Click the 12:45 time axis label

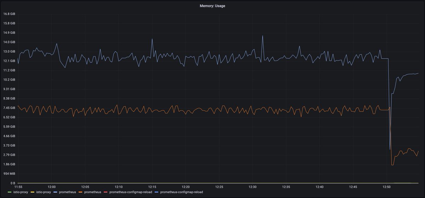(353, 187)
